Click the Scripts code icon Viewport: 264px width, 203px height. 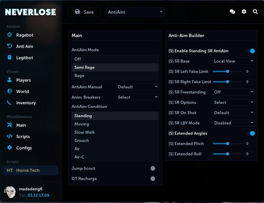click(x=10, y=136)
